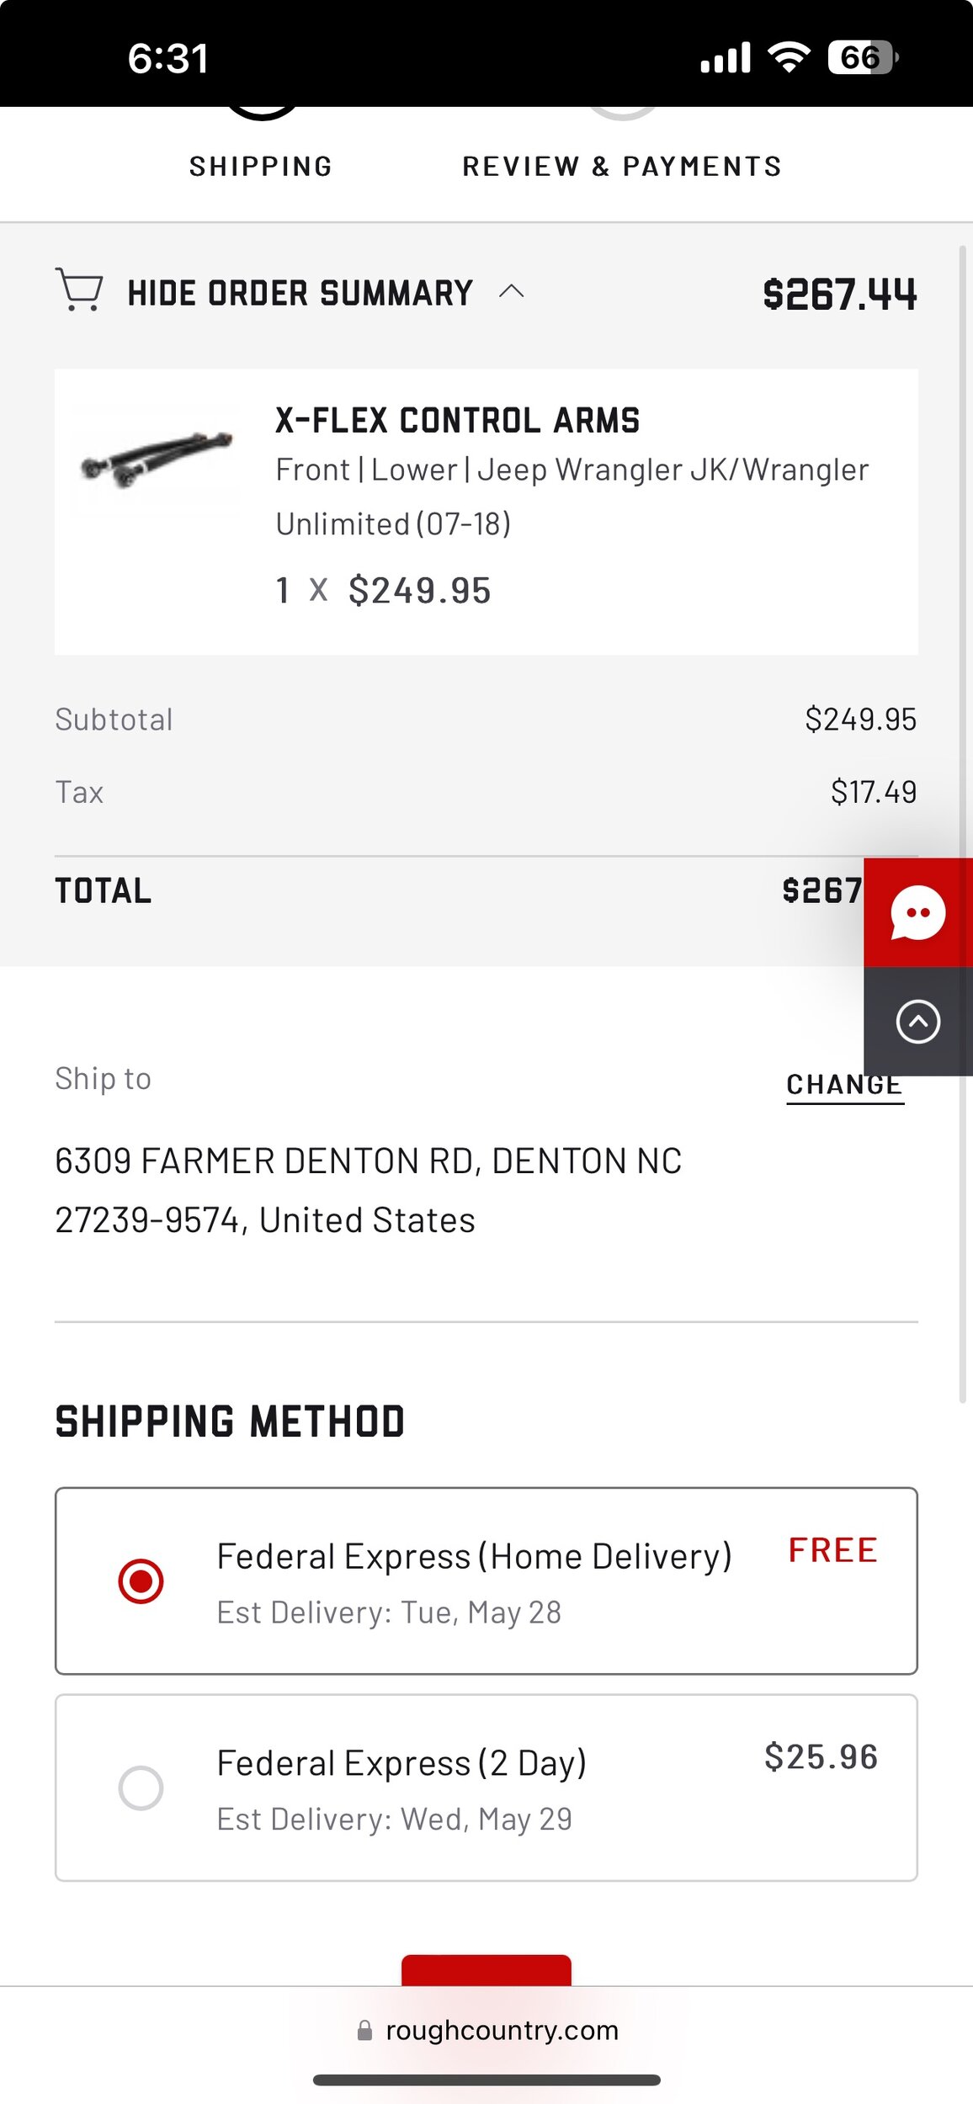Tap the cellular signal bars icon
The width and height of the screenshot is (973, 2104).
click(725, 58)
